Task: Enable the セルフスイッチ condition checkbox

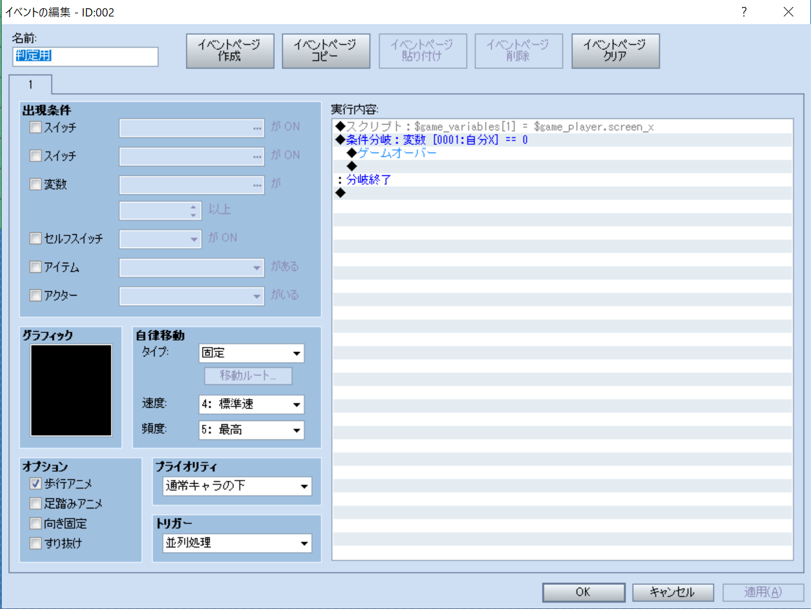Action: tap(35, 239)
